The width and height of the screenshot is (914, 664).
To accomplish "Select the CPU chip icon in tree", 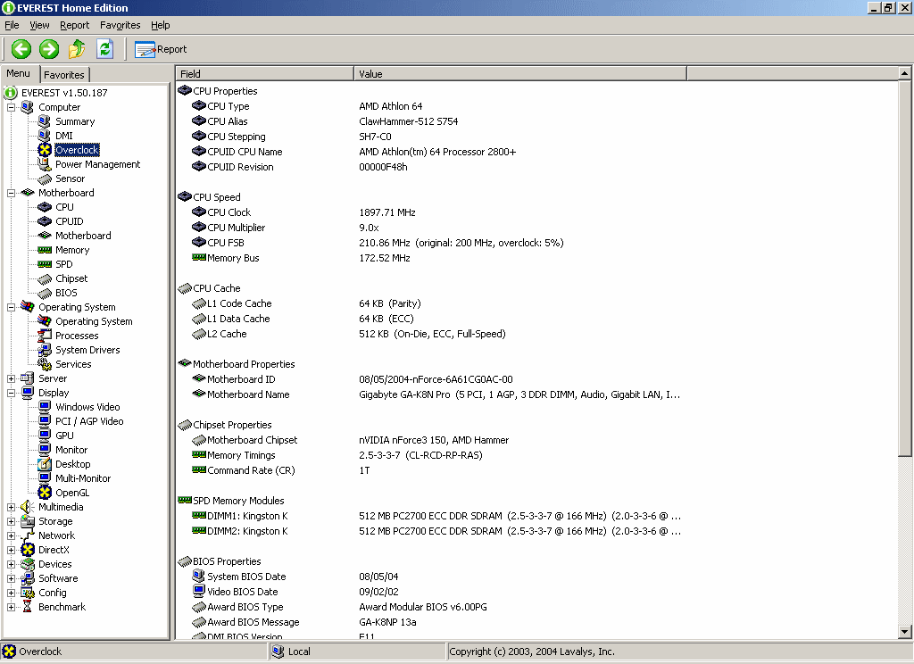I will tap(45, 207).
